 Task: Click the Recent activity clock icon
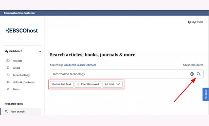(x=8, y=75)
